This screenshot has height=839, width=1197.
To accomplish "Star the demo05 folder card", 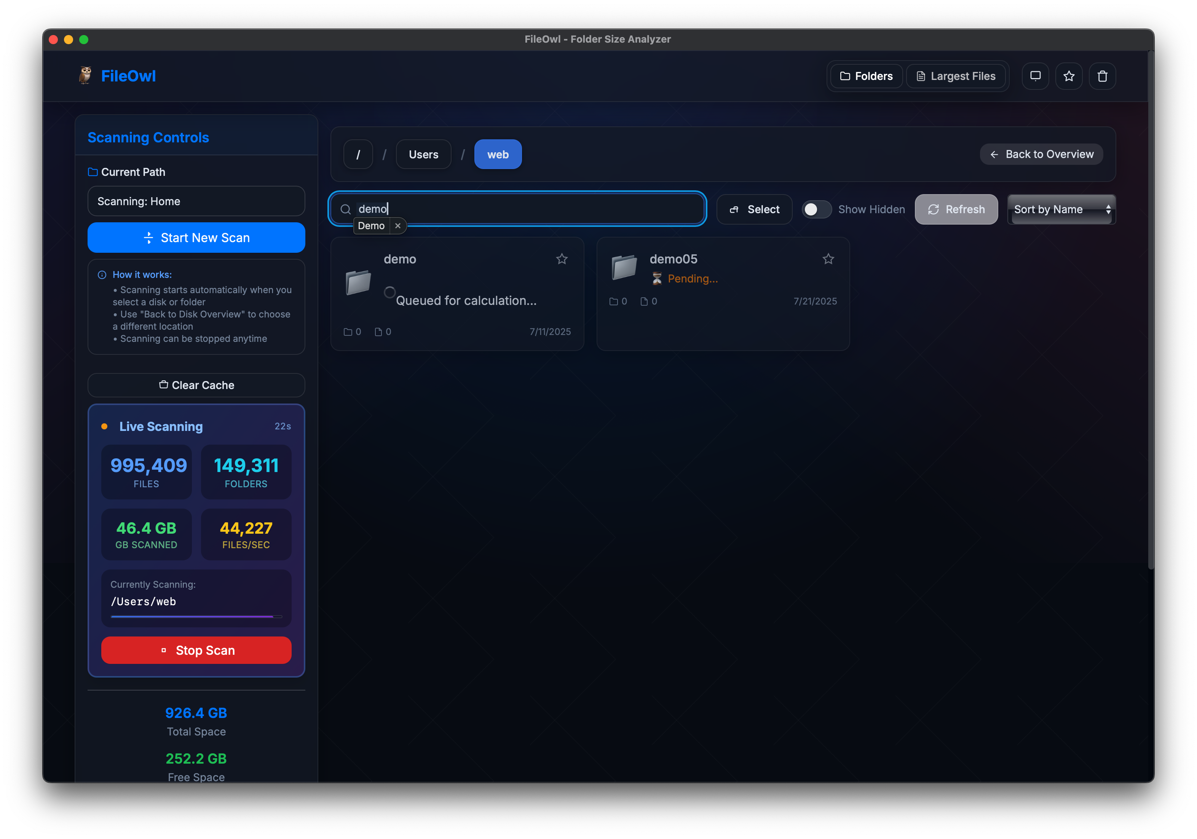I will 828,258.
